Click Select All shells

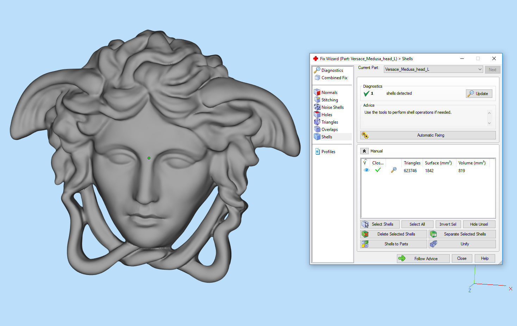[417, 224]
